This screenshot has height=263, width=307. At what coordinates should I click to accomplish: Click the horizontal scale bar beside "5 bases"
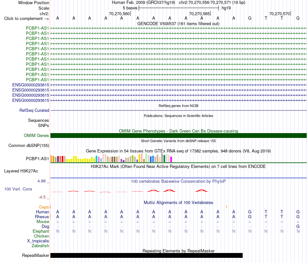pos(179,8)
